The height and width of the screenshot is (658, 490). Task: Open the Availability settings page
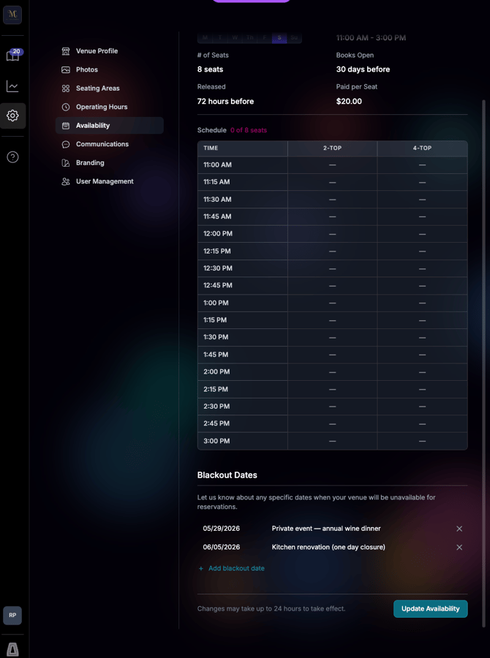click(110, 126)
